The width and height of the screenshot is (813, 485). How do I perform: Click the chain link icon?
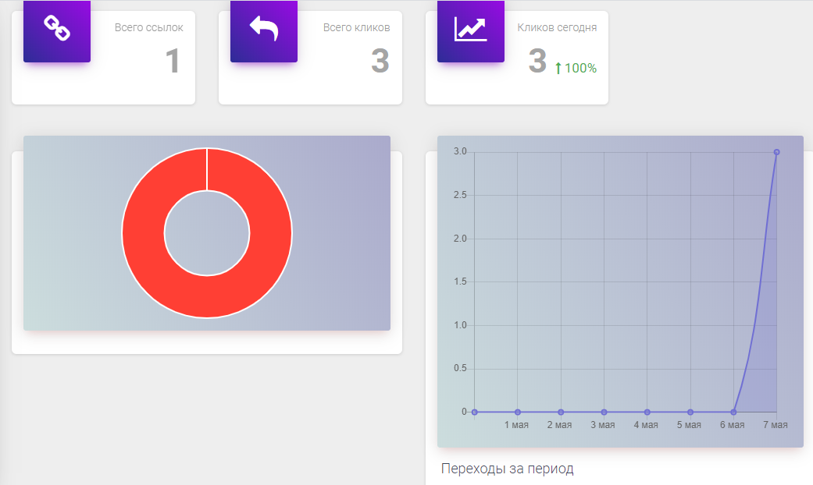click(56, 29)
